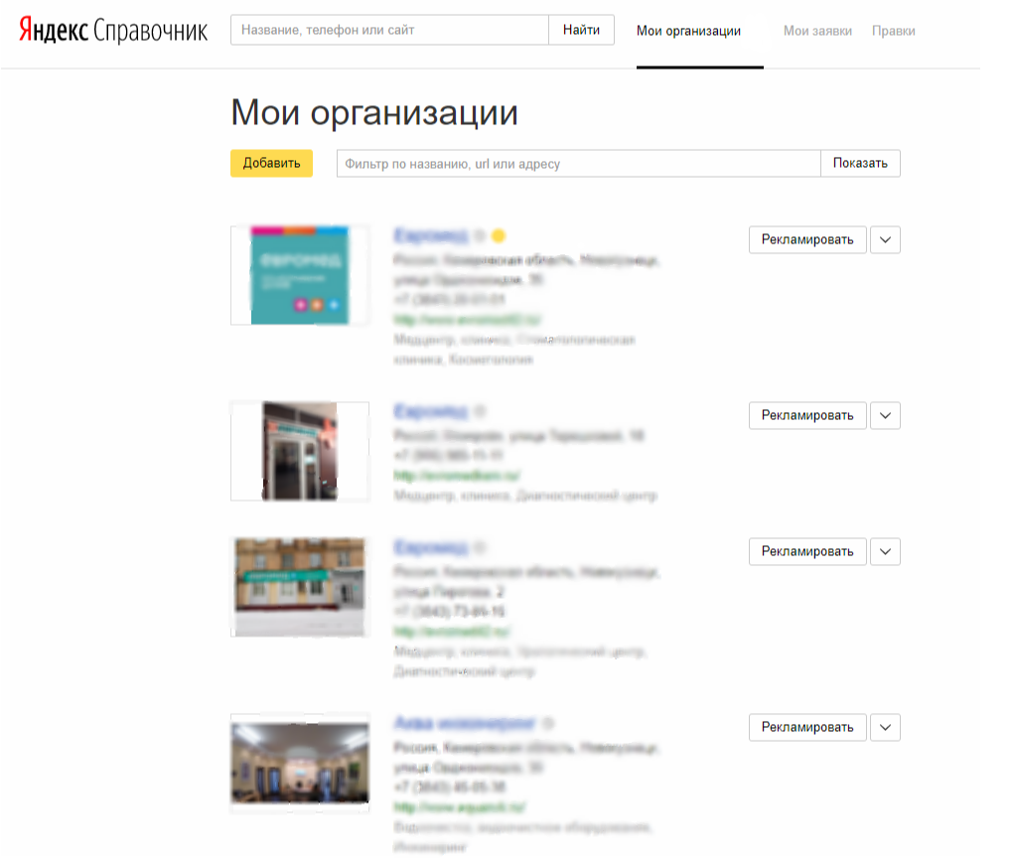Open the green website link of fourth organization
This screenshot has height=864, width=1014.
pos(460,807)
